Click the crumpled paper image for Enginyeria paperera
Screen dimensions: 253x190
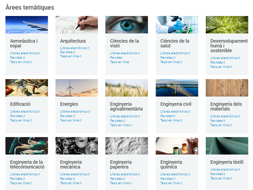coord(126,146)
